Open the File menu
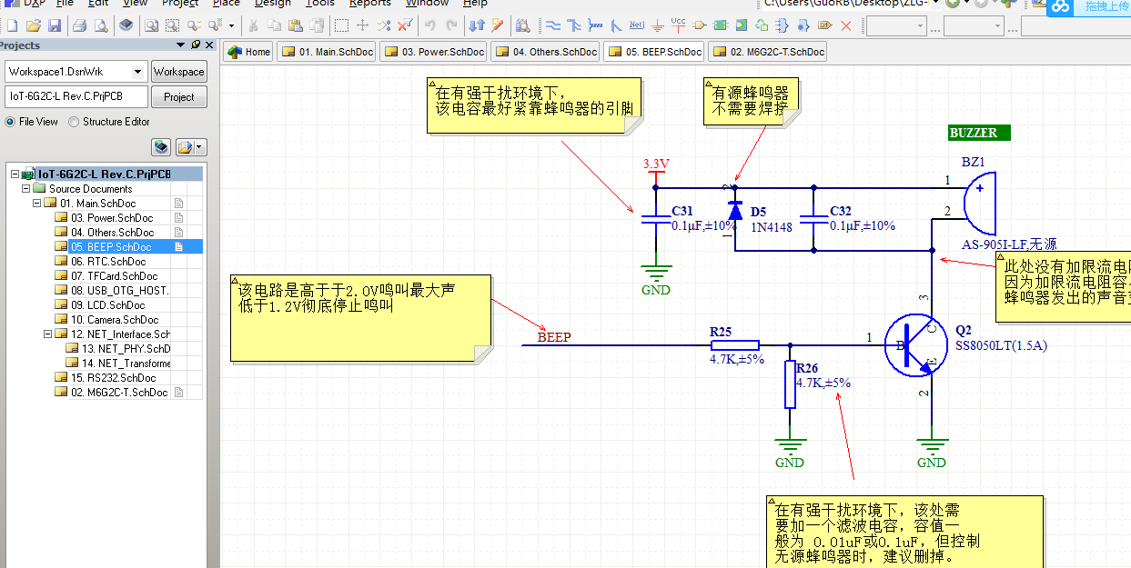This screenshot has width=1131, height=568. [65, 4]
